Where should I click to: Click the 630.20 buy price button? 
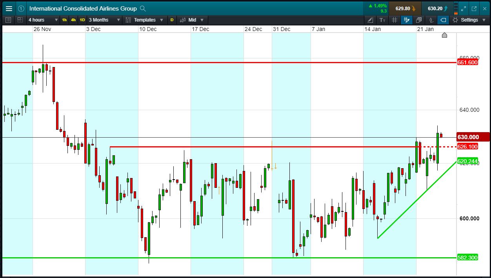coord(438,8)
